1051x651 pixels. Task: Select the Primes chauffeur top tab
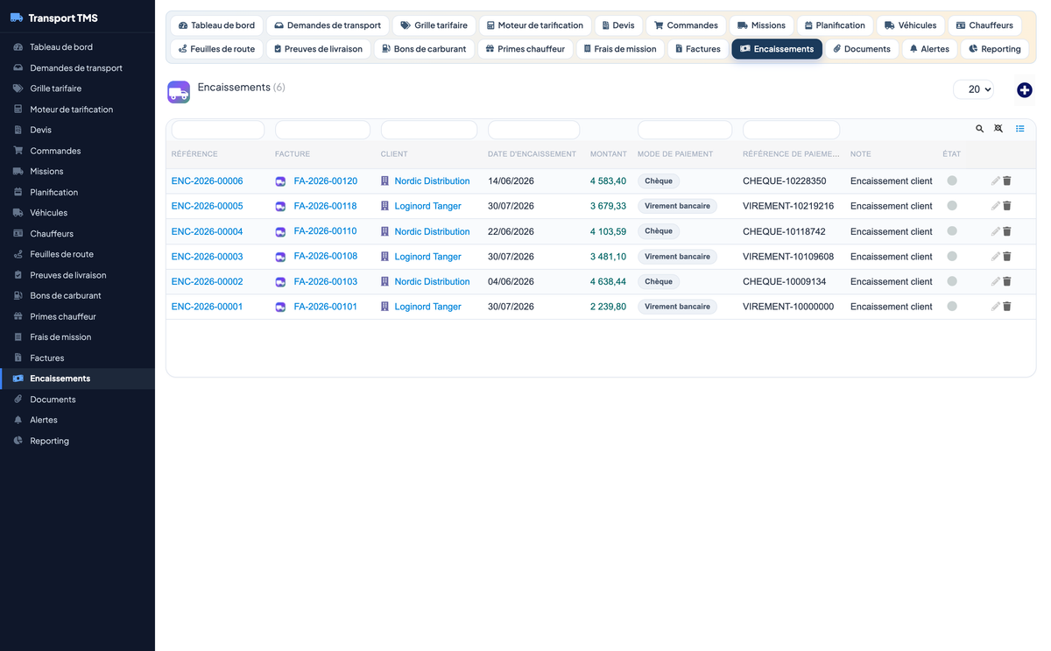pyautogui.click(x=525, y=49)
